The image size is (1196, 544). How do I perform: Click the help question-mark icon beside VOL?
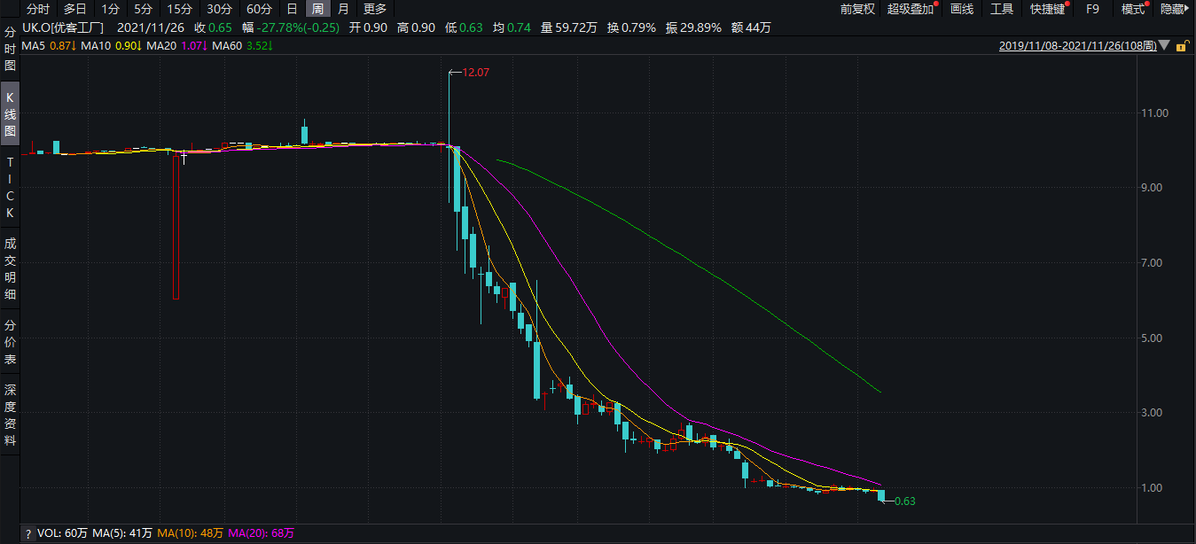pos(29,533)
